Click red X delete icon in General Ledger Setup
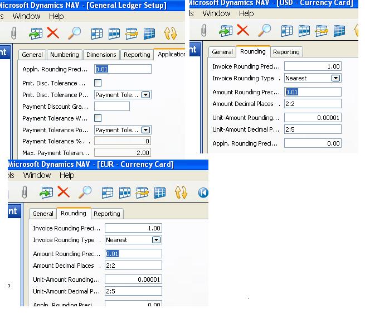This screenshot has height=318, width=365. pyautogui.click(x=53, y=32)
